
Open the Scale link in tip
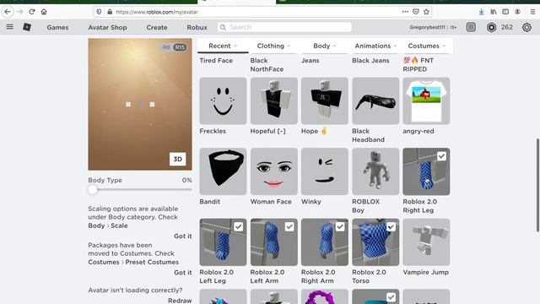tap(119, 225)
